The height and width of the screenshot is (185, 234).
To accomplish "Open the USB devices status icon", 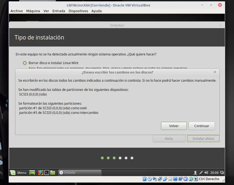I will tap(165, 179).
